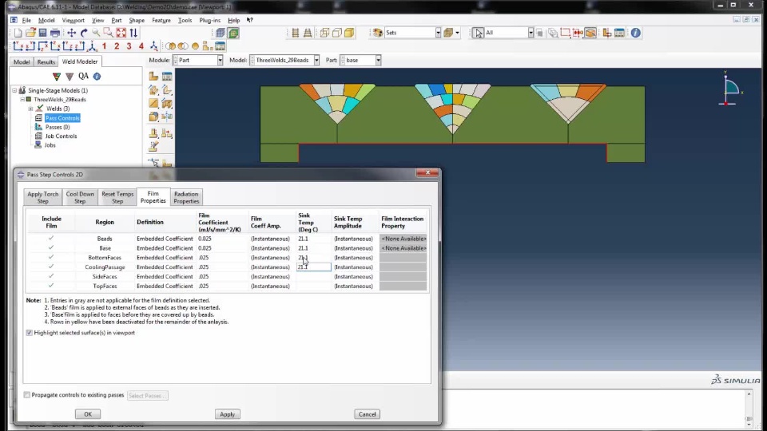
Task: Enable Propagate controls to existing passes
Action: [27, 395]
